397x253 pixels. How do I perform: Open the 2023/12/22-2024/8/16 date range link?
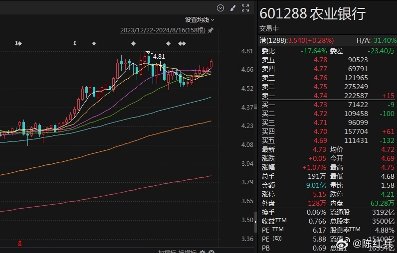(163, 30)
